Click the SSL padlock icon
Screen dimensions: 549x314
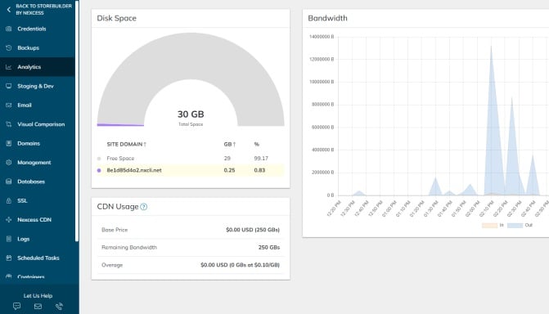pos(9,200)
